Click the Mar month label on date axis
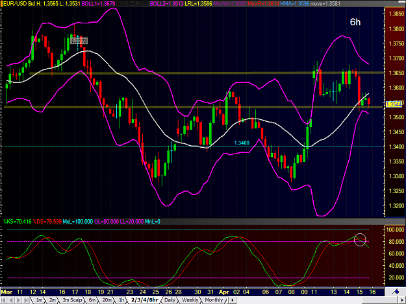This screenshot has height=304, width=406. 6,292
